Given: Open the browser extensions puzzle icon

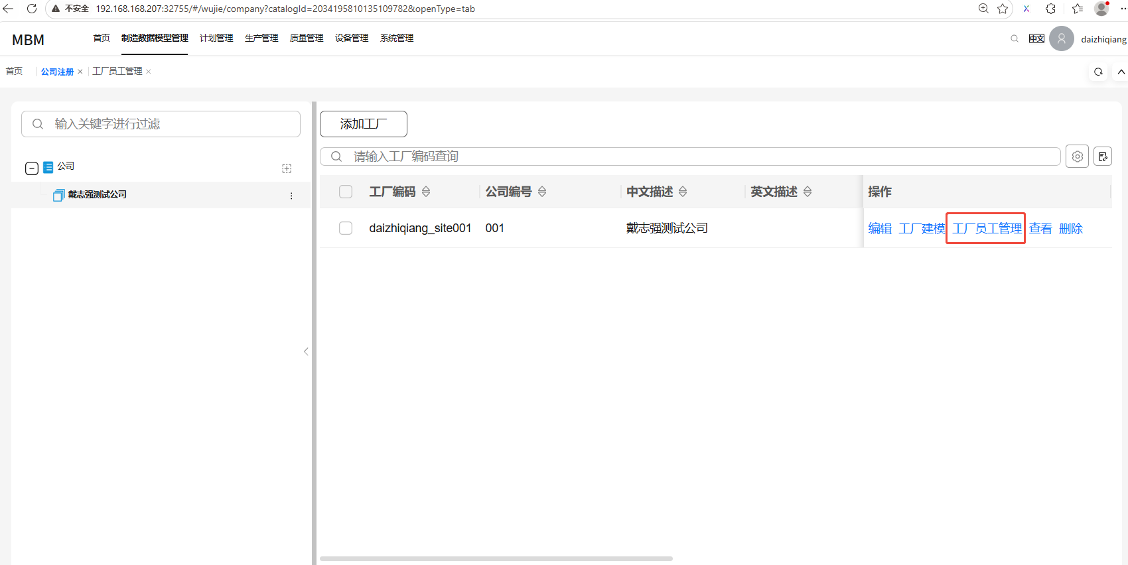Looking at the screenshot, I should coord(1050,9).
